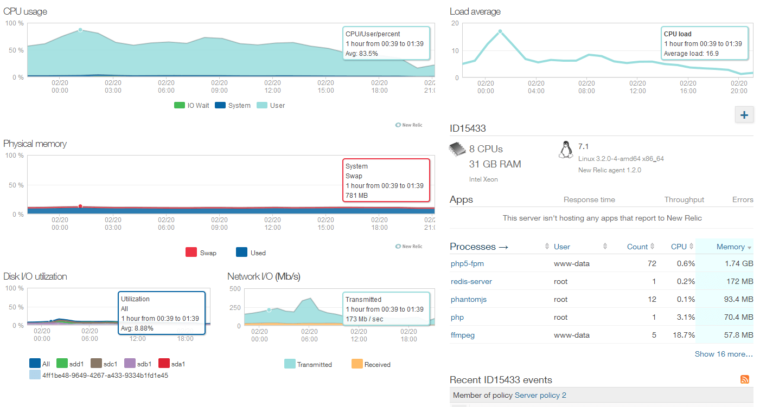Sort processes by Count column
This screenshot has height=407, width=760.
click(641, 247)
